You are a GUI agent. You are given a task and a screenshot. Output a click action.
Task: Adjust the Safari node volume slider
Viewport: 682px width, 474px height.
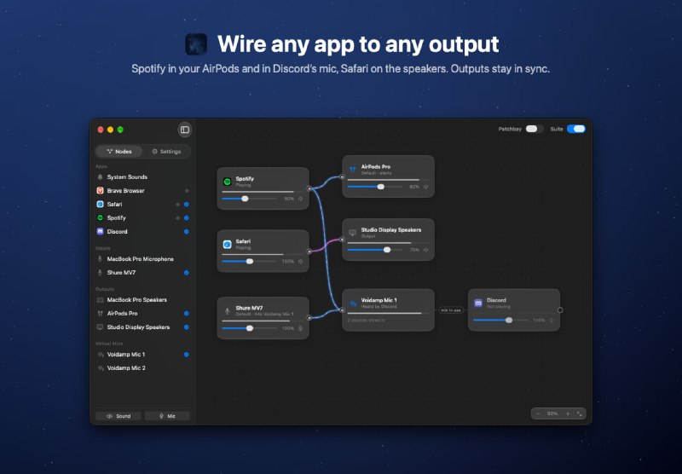(249, 262)
